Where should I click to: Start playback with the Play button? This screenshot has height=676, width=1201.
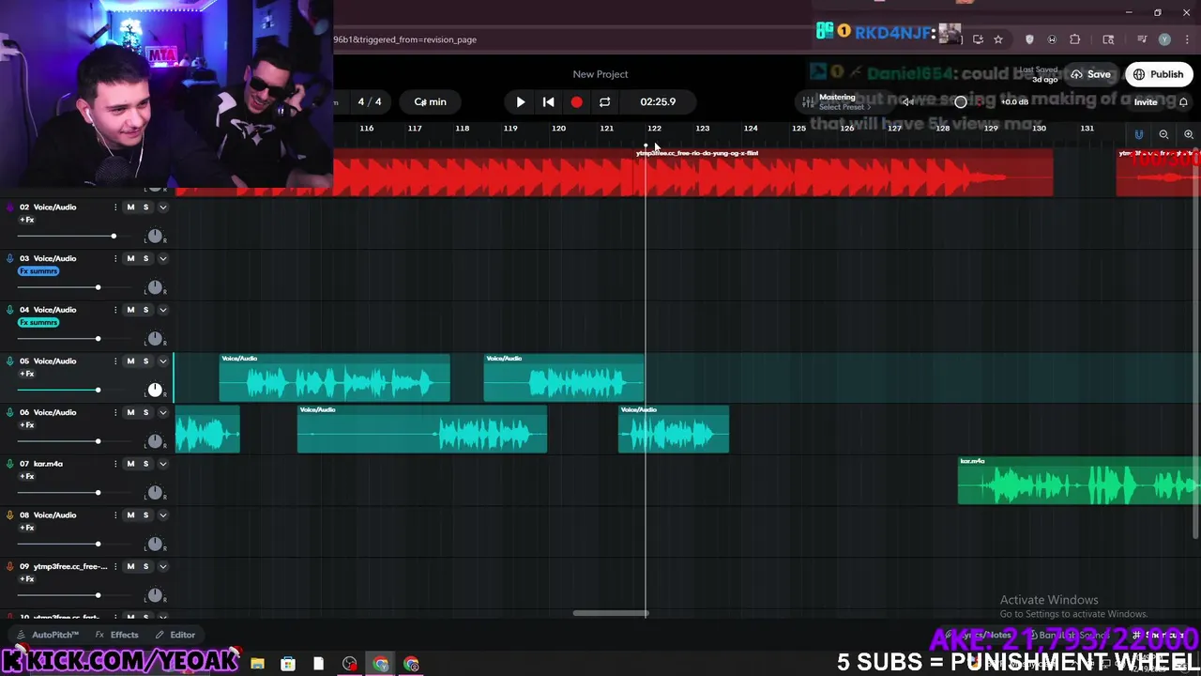(521, 101)
